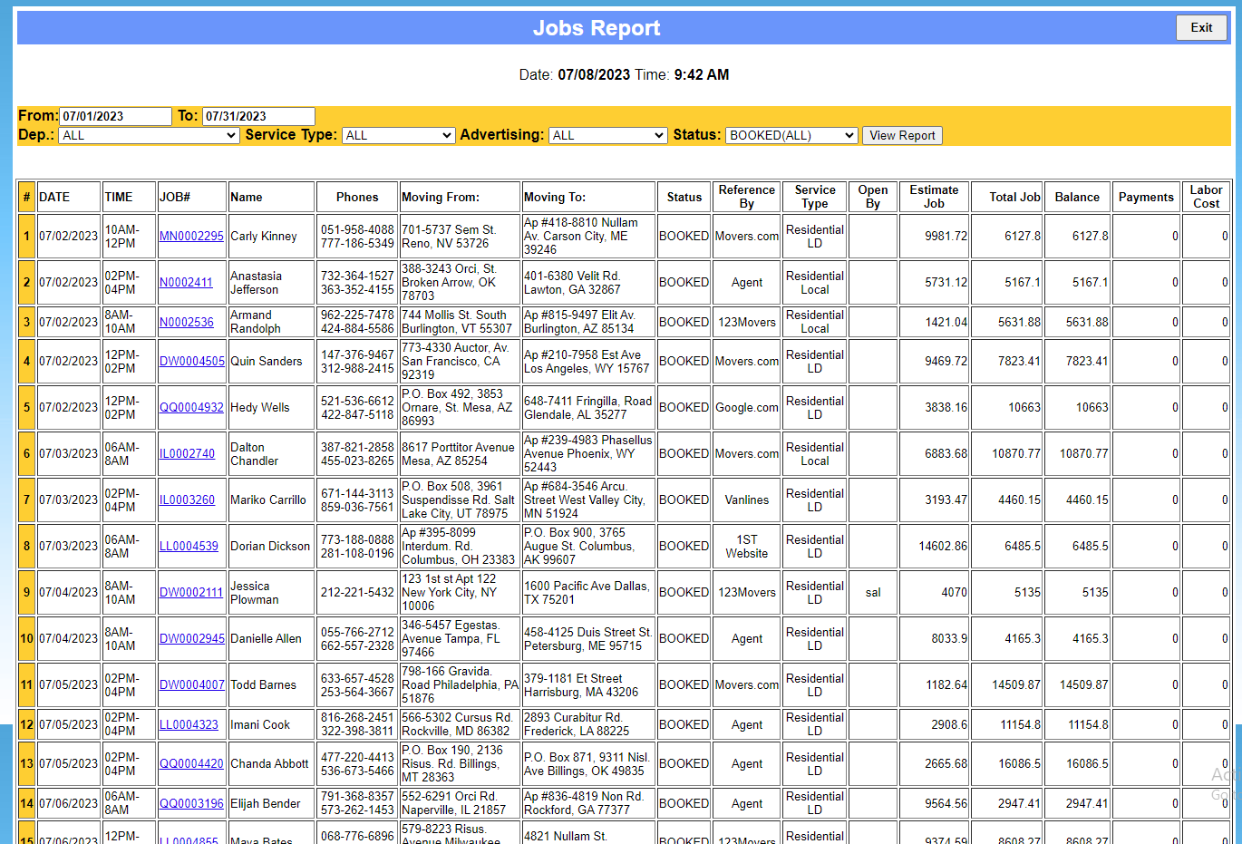Click job link DW0004007 for Todd Barnes
This screenshot has height=844, width=1242.
(x=191, y=684)
